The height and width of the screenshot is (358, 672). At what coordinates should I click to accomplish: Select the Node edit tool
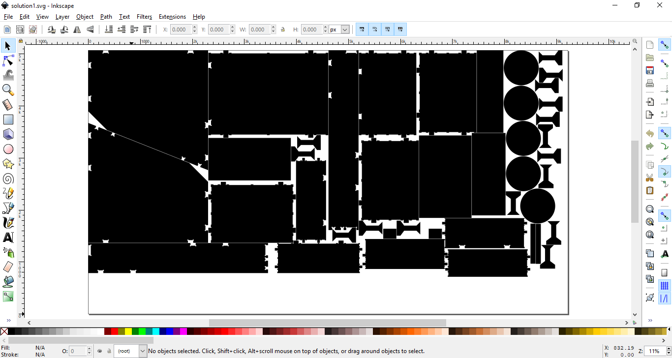8,60
